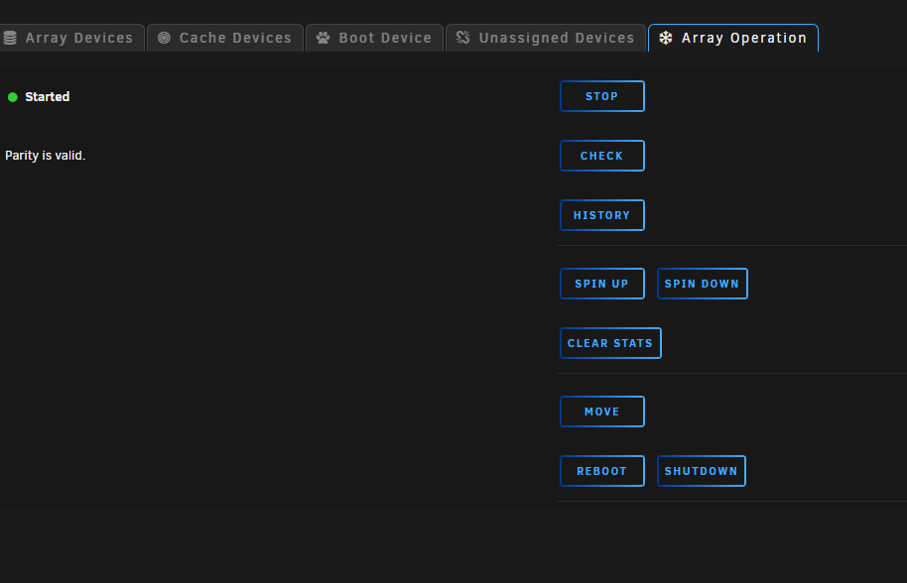Open the Cache Devices tab
The width and height of the screenshot is (907, 583).
(225, 38)
